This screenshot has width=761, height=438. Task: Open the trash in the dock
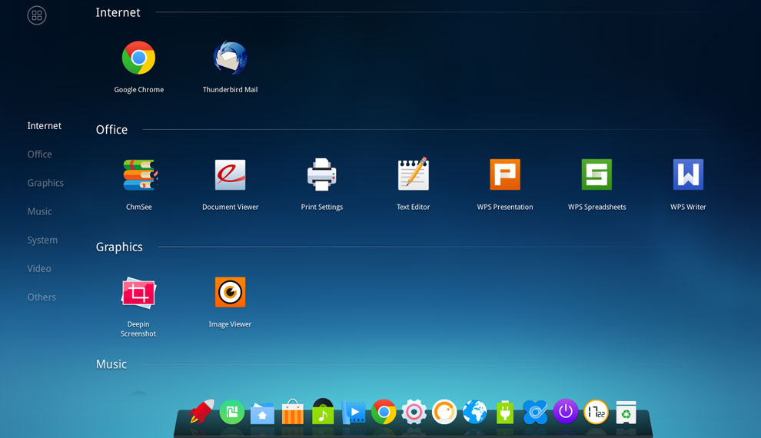[626, 413]
